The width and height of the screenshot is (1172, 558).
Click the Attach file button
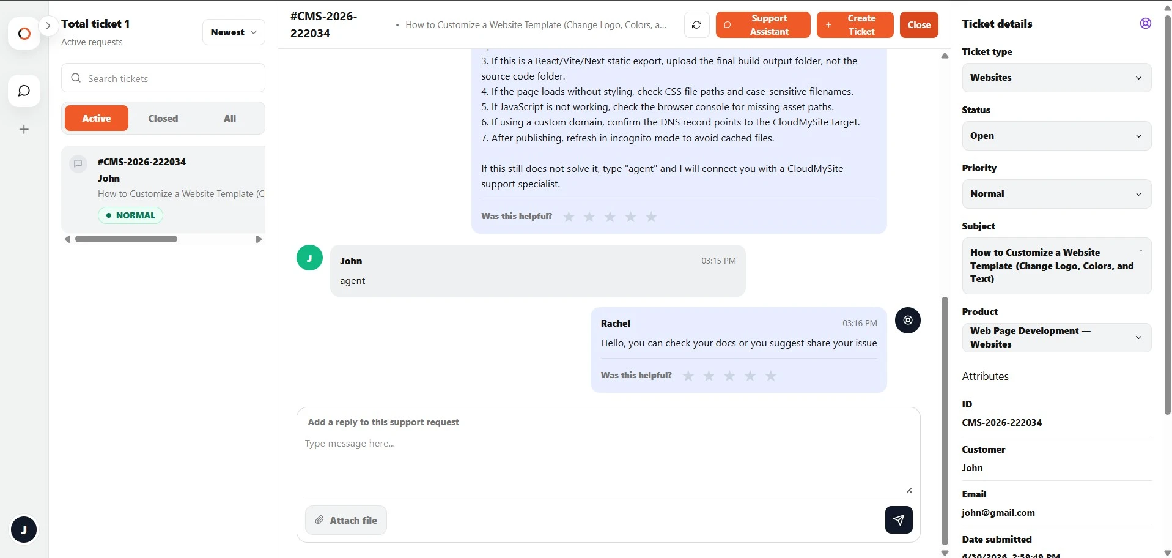(346, 520)
